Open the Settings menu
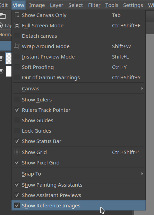 click(133, 5)
